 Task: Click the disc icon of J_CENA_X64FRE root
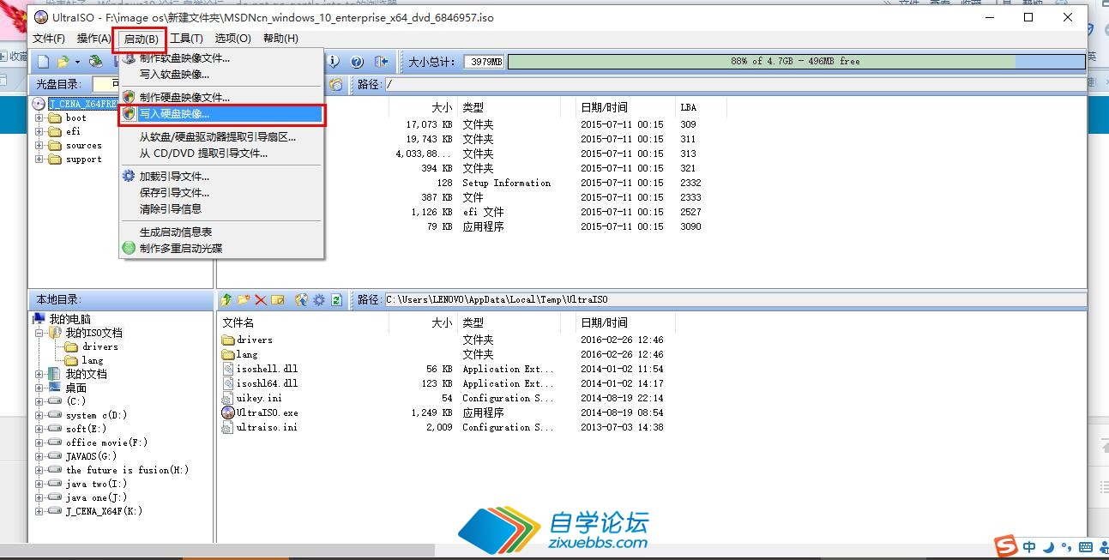click(39, 103)
